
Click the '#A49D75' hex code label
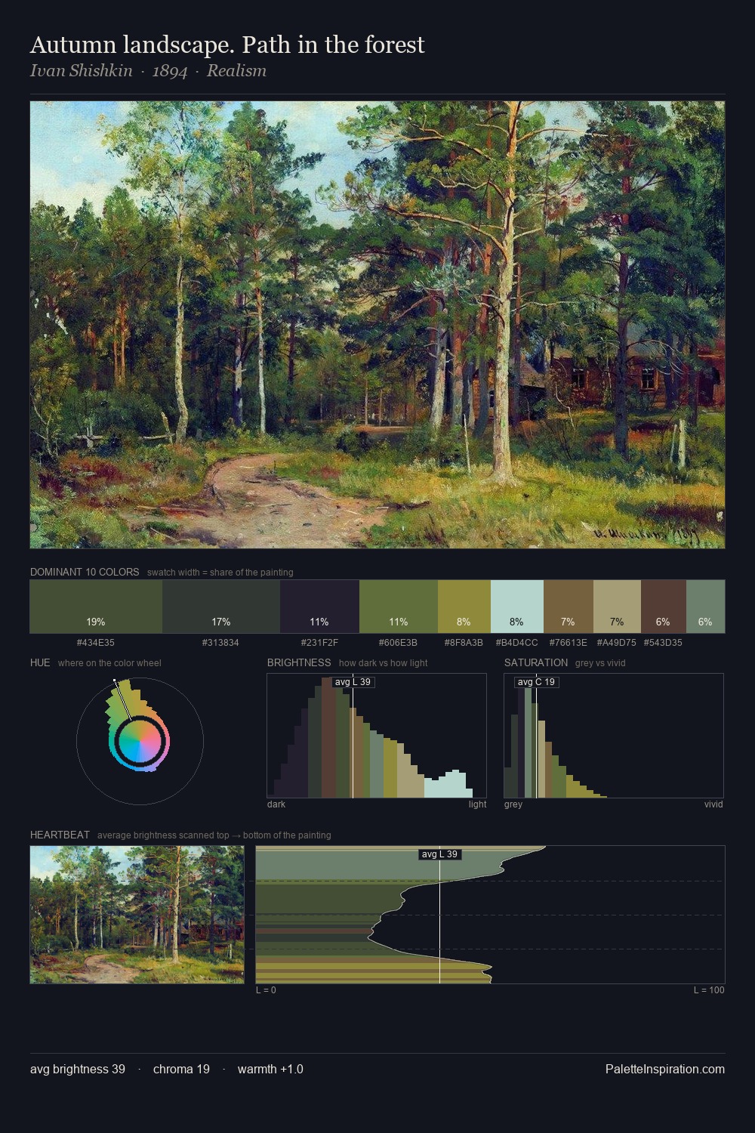point(616,643)
